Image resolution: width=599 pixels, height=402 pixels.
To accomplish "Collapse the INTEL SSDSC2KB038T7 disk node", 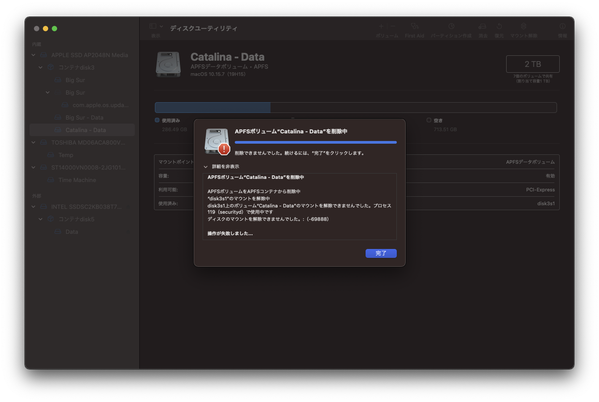I will pyautogui.click(x=33, y=207).
